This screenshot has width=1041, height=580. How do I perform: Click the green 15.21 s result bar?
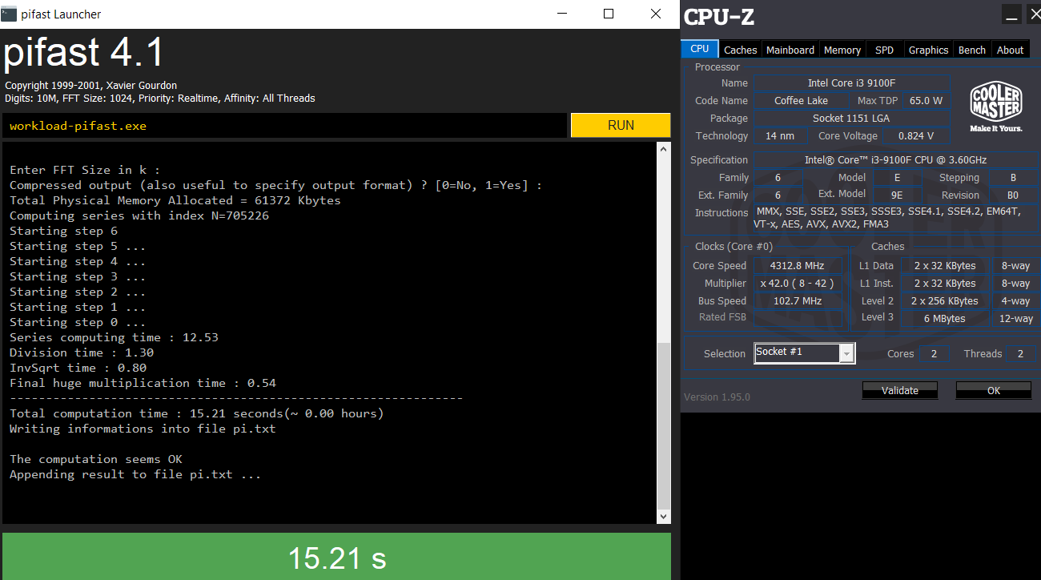tap(337, 556)
